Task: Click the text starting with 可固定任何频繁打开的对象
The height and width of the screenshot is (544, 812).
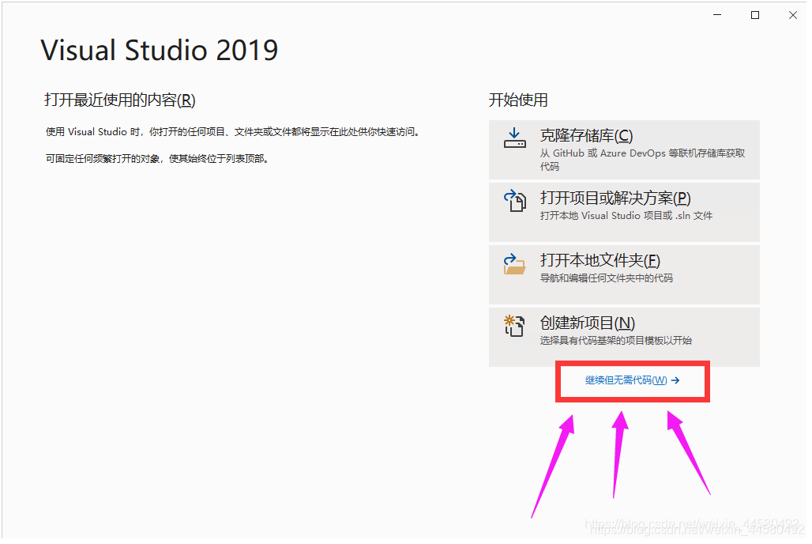Action: coord(158,159)
